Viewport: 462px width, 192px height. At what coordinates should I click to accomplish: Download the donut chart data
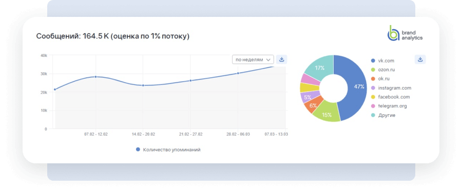[x=420, y=59]
